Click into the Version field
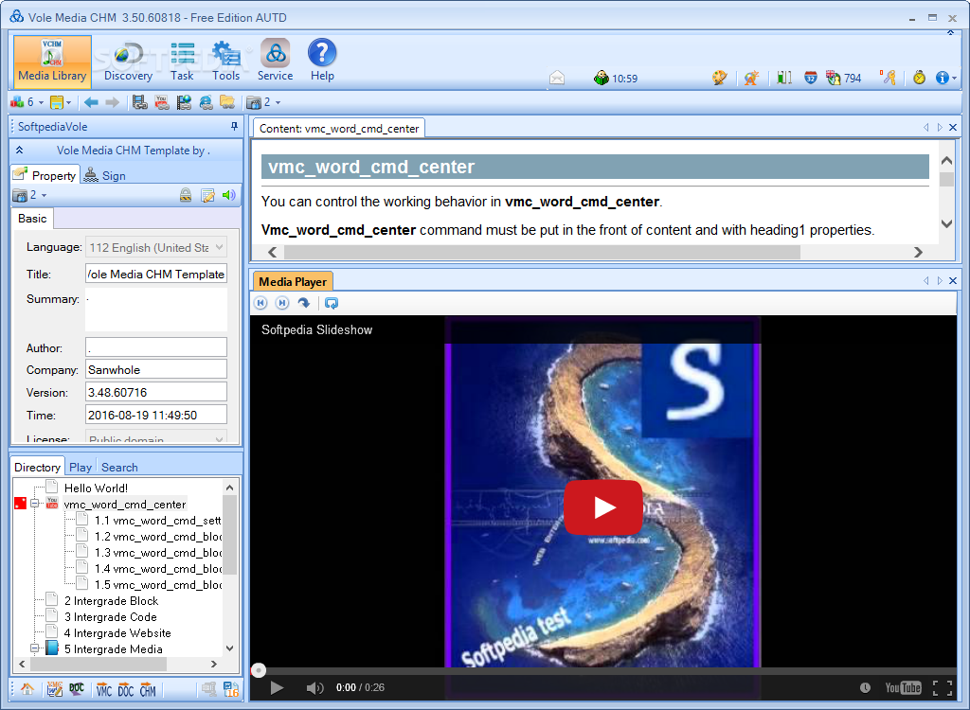This screenshot has width=970, height=710. [x=156, y=393]
